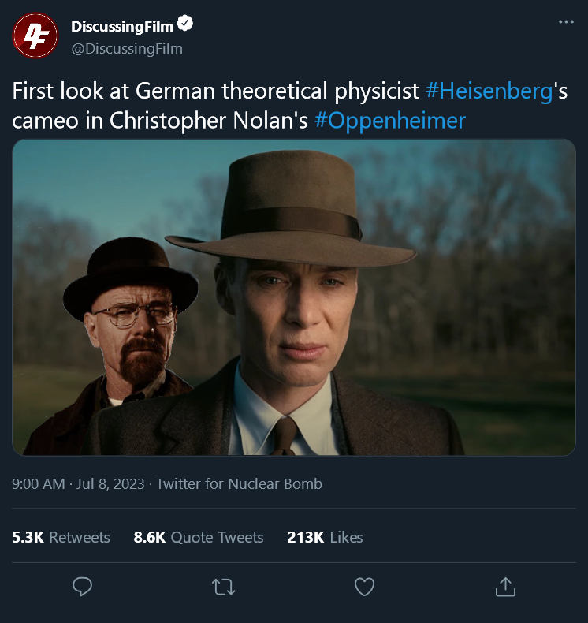This screenshot has width=588, height=623.
Task: Click the Twitter for Nuclear Bomb source
Action: [x=239, y=484]
